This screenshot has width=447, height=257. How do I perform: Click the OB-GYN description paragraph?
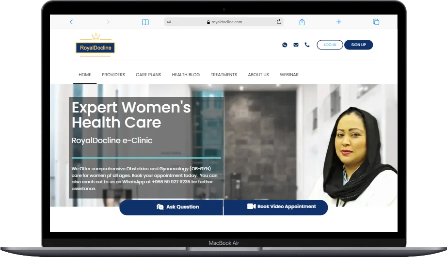pos(144,178)
